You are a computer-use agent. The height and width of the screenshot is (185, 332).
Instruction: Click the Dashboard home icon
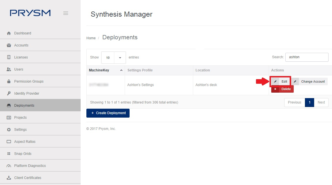(9, 33)
